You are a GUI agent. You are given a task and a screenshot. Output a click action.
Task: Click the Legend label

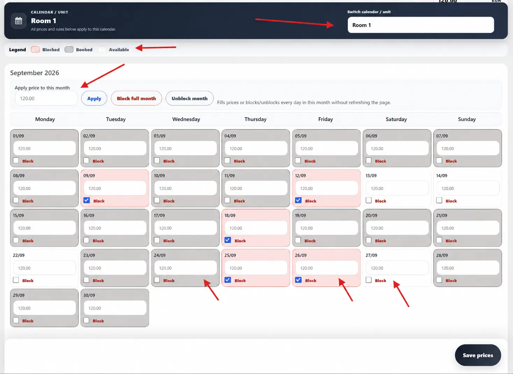(17, 50)
